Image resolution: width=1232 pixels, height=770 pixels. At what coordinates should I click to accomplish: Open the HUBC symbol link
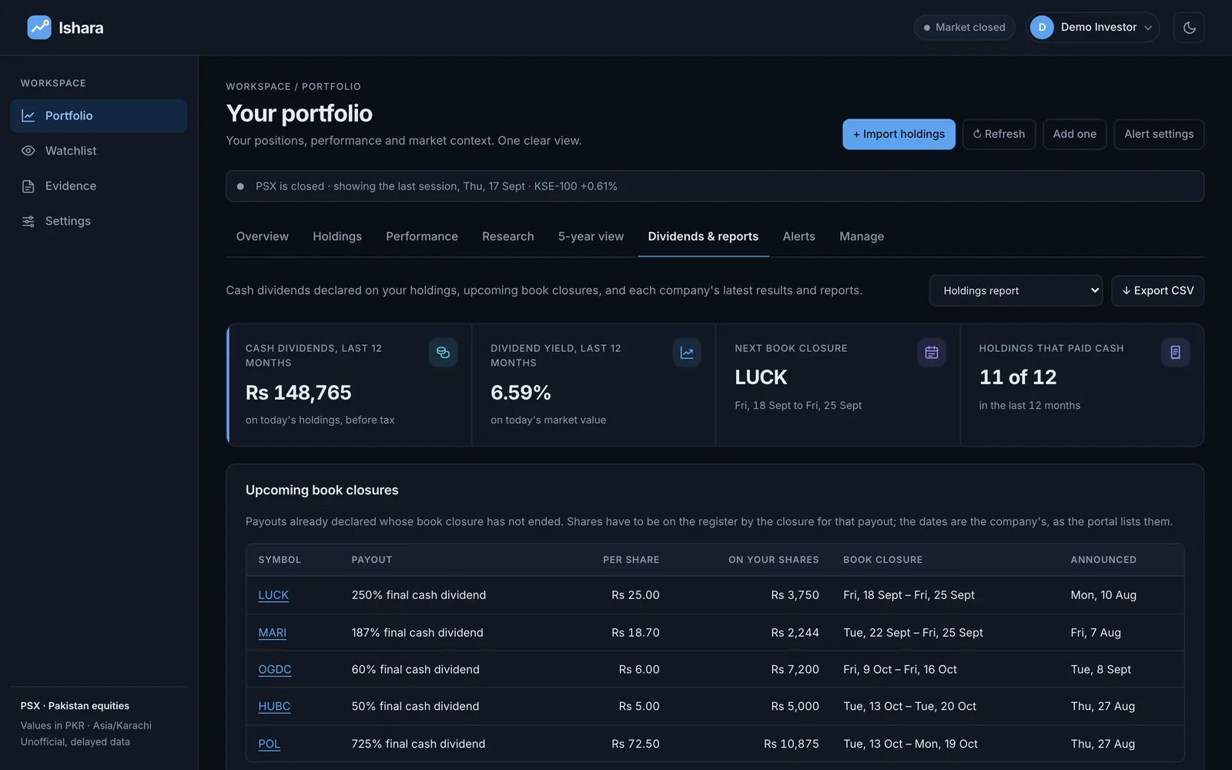274,707
